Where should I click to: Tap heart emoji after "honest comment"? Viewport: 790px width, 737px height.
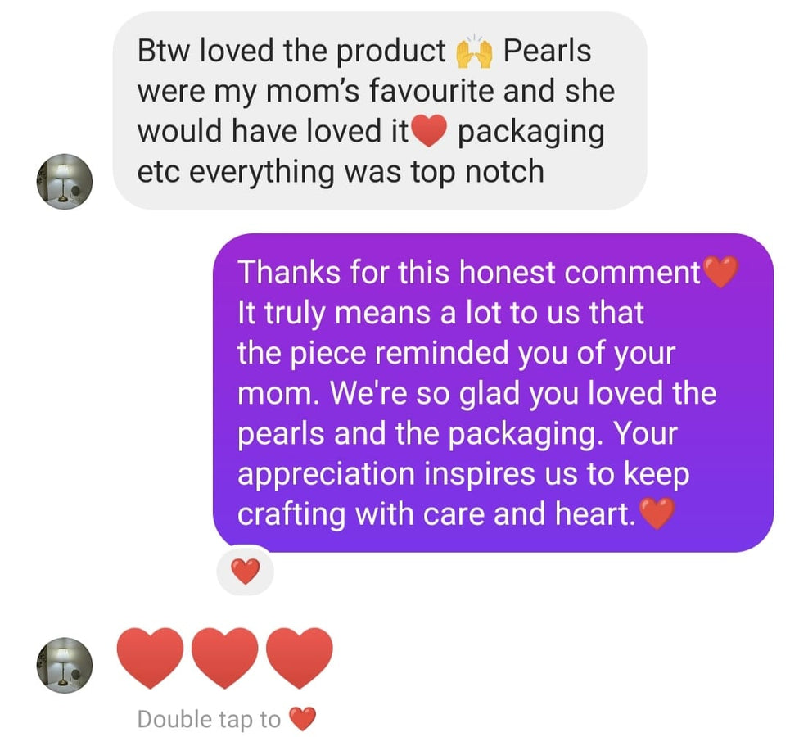click(720, 272)
